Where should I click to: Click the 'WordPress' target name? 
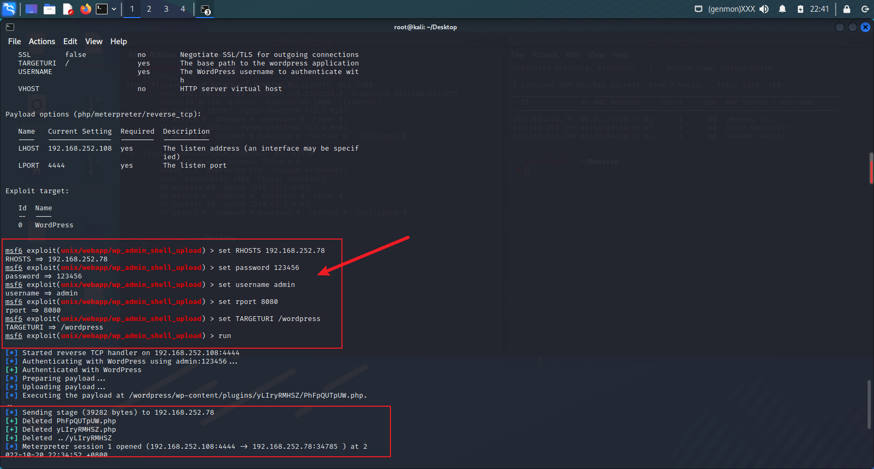click(54, 225)
